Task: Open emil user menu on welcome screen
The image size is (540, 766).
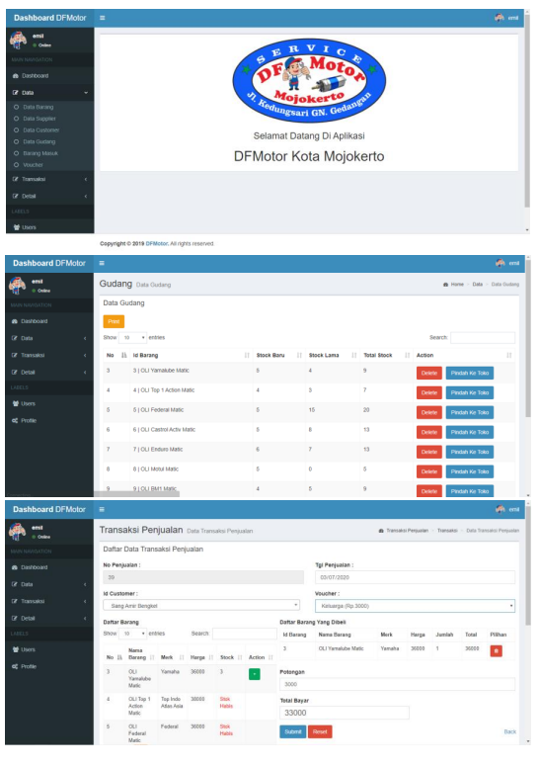Action: [506, 18]
